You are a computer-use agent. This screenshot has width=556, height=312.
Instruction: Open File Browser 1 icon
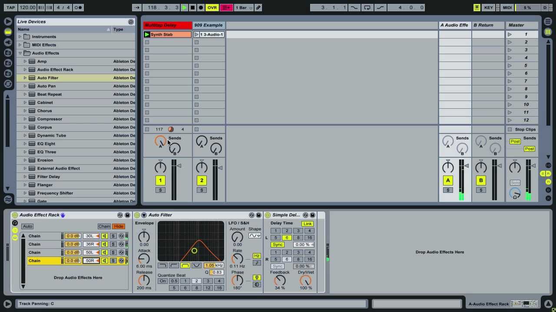pos(8,52)
